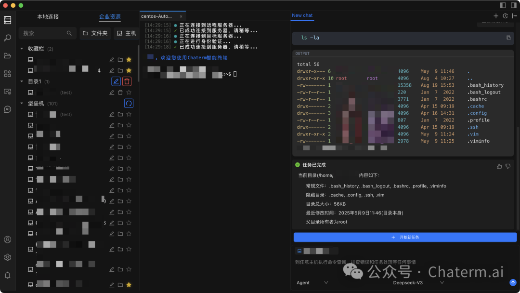The image size is (520, 293).
Task: Switch to the 本地连接 tab
Action: 48,16
